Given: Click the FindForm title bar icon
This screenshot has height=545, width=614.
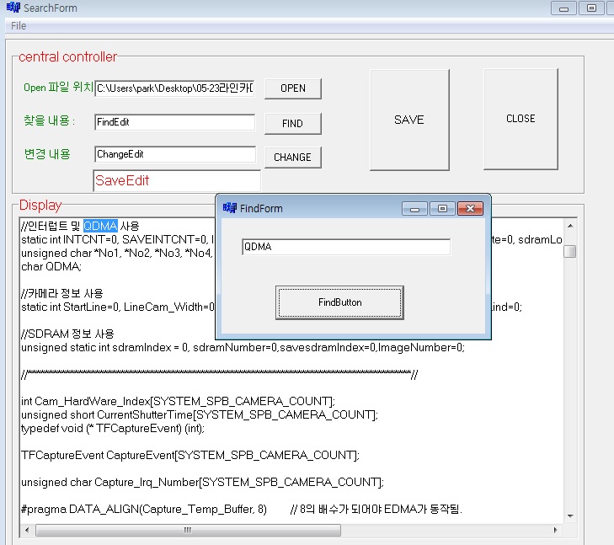Looking at the screenshot, I should (229, 208).
